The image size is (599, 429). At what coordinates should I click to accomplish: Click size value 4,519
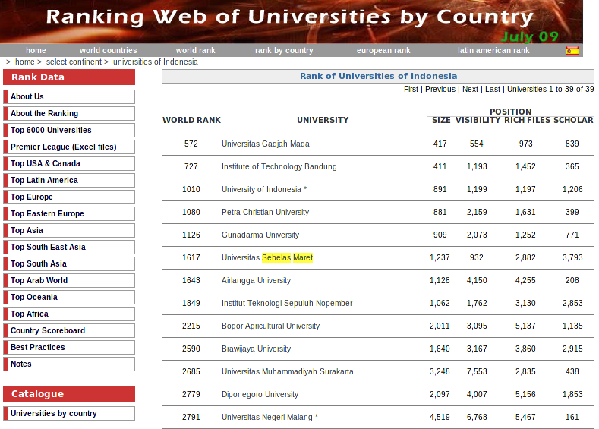pyautogui.click(x=440, y=417)
